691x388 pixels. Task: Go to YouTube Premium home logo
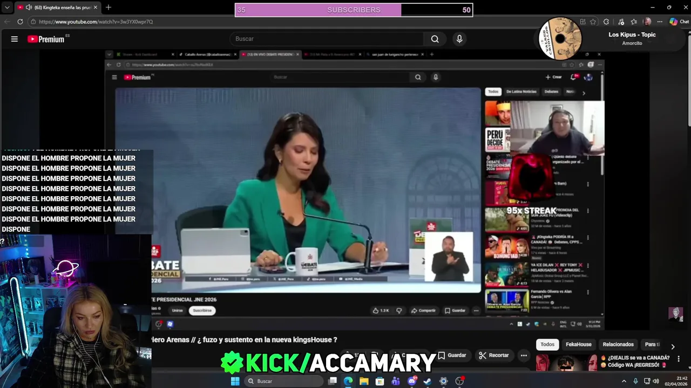tap(46, 39)
